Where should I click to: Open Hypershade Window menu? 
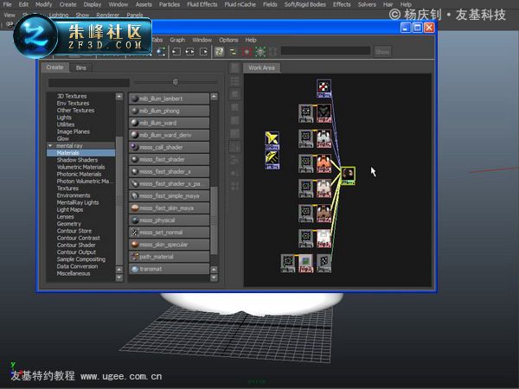(x=202, y=40)
